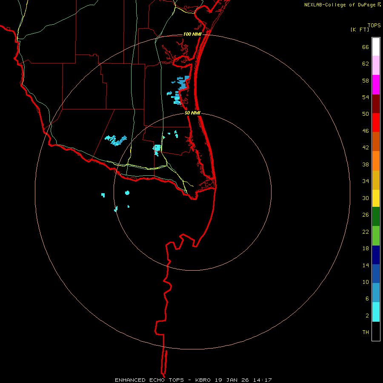Click the bright red 46 kft legend color

coord(376,123)
